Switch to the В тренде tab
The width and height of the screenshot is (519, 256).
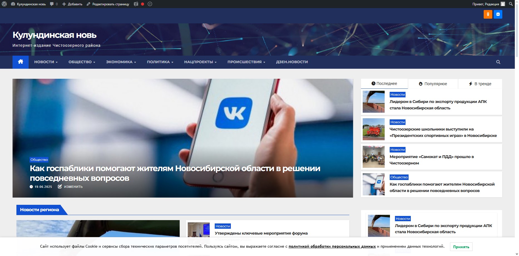pos(480,84)
